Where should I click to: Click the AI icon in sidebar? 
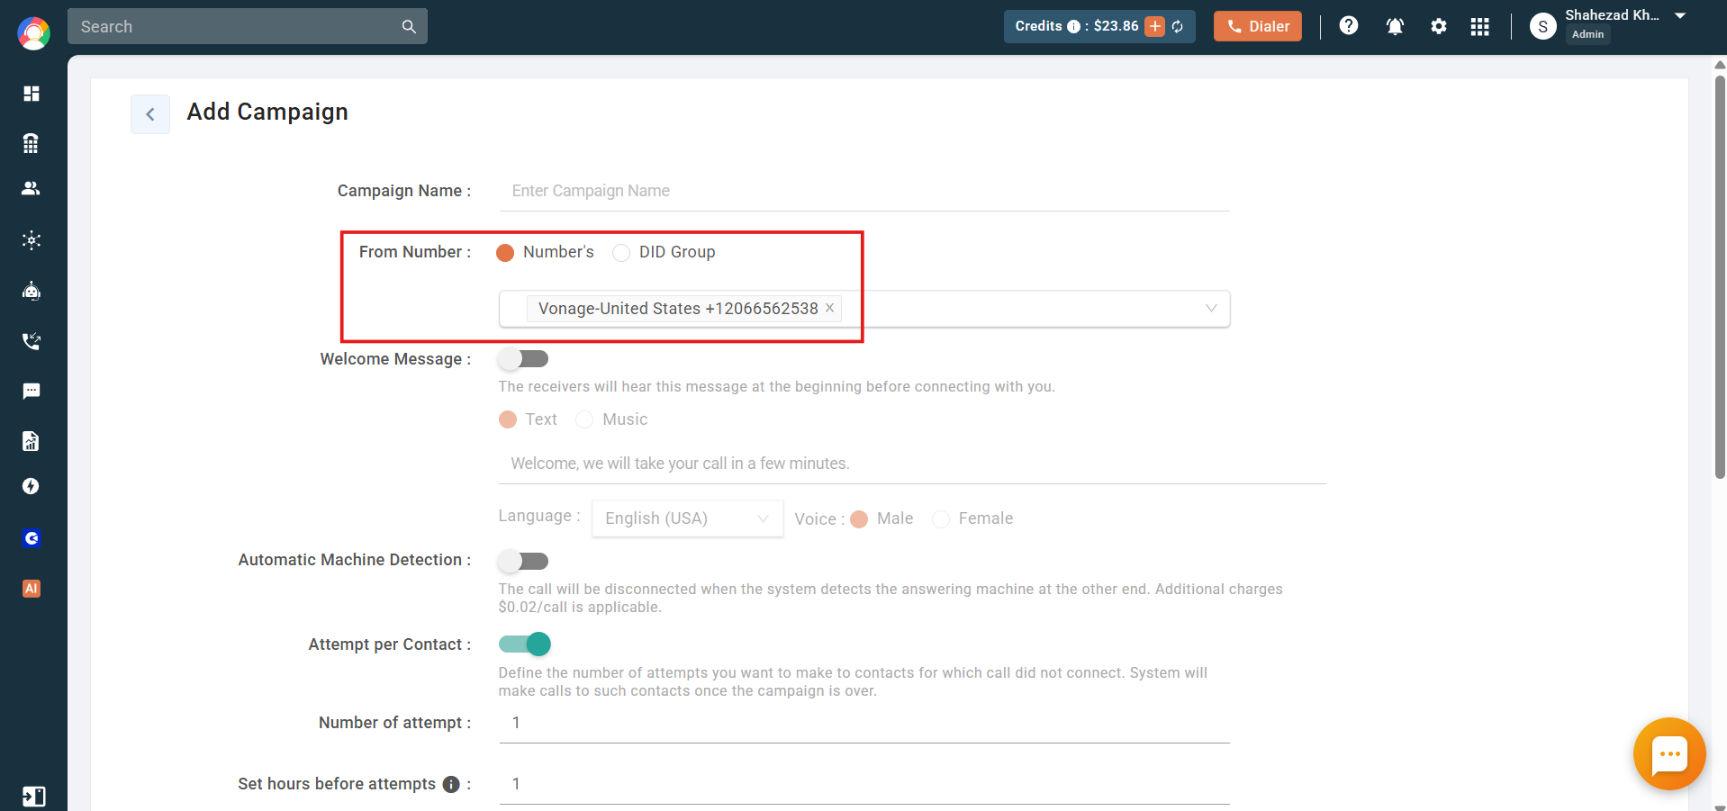[32, 589]
